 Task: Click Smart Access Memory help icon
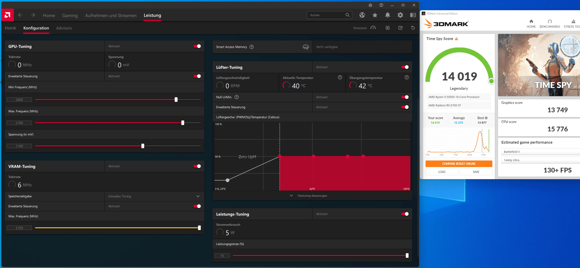pyautogui.click(x=252, y=47)
